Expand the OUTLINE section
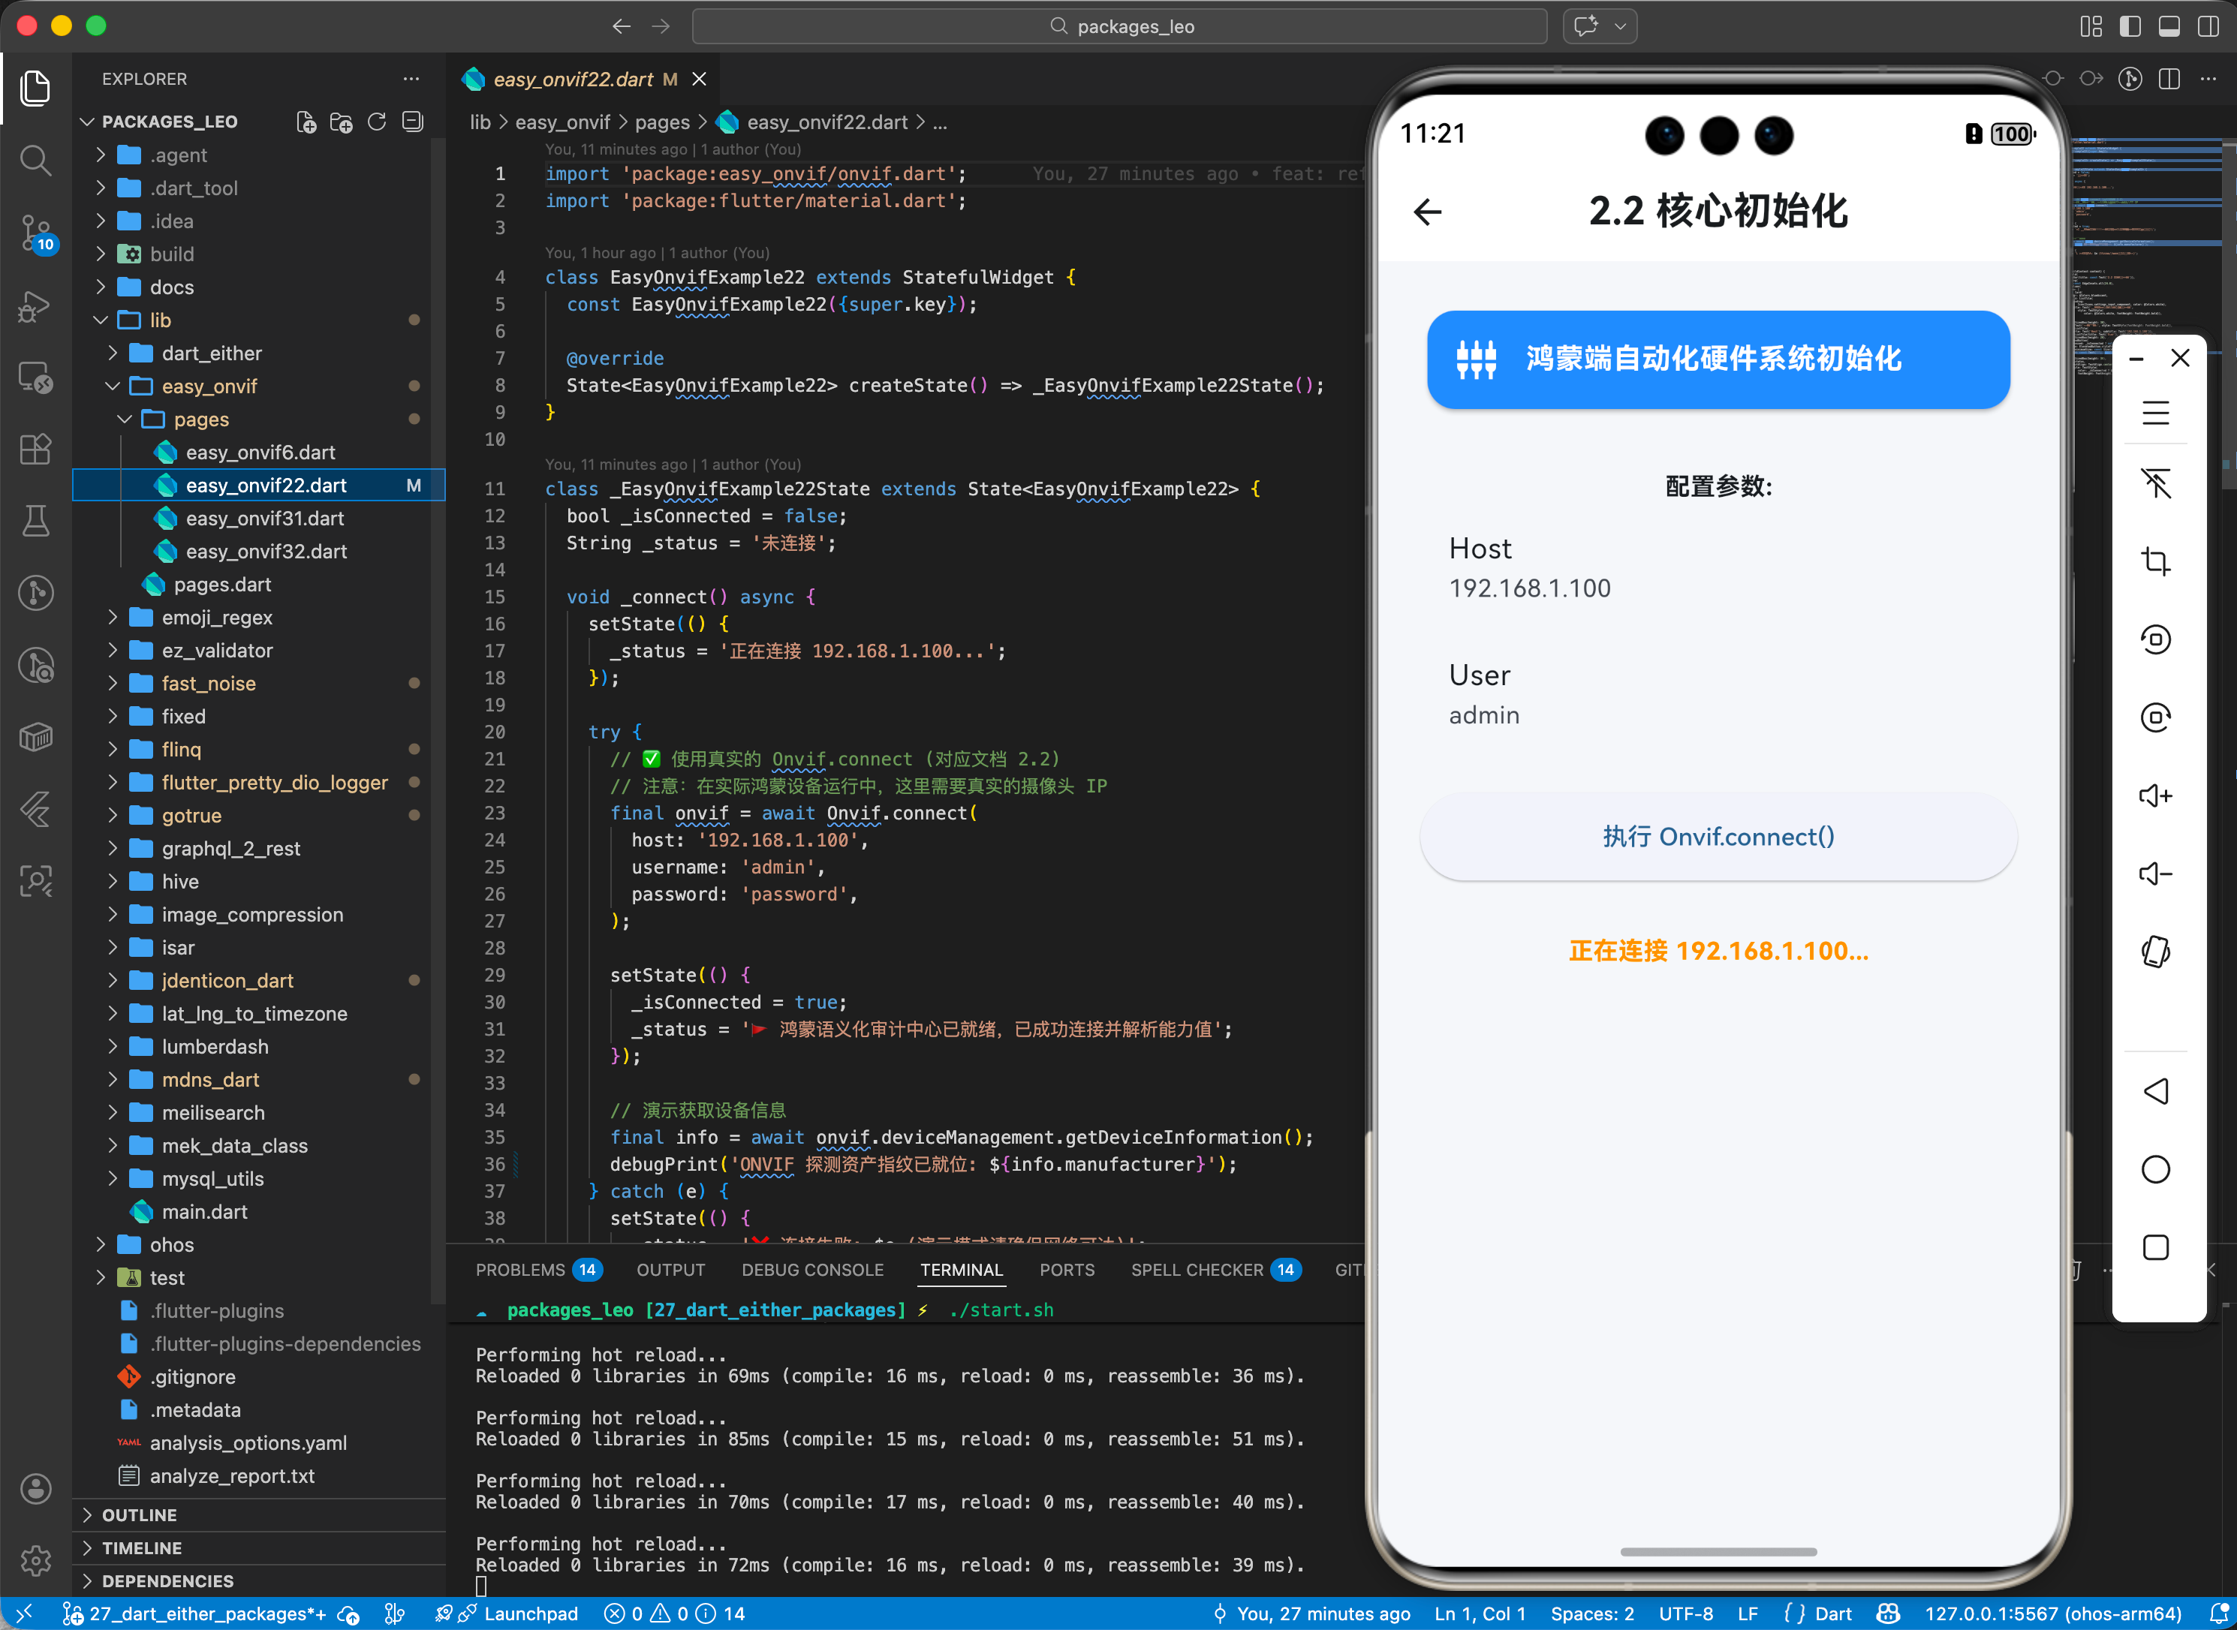The image size is (2237, 1630). point(139,1514)
